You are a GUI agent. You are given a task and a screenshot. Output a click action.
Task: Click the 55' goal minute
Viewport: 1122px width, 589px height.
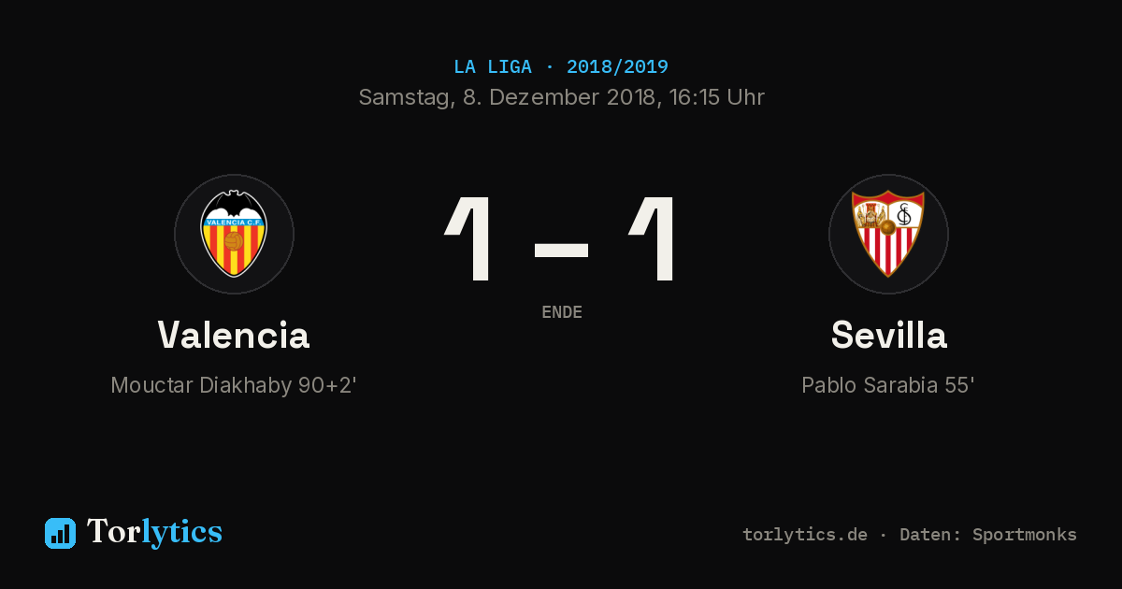click(x=960, y=385)
